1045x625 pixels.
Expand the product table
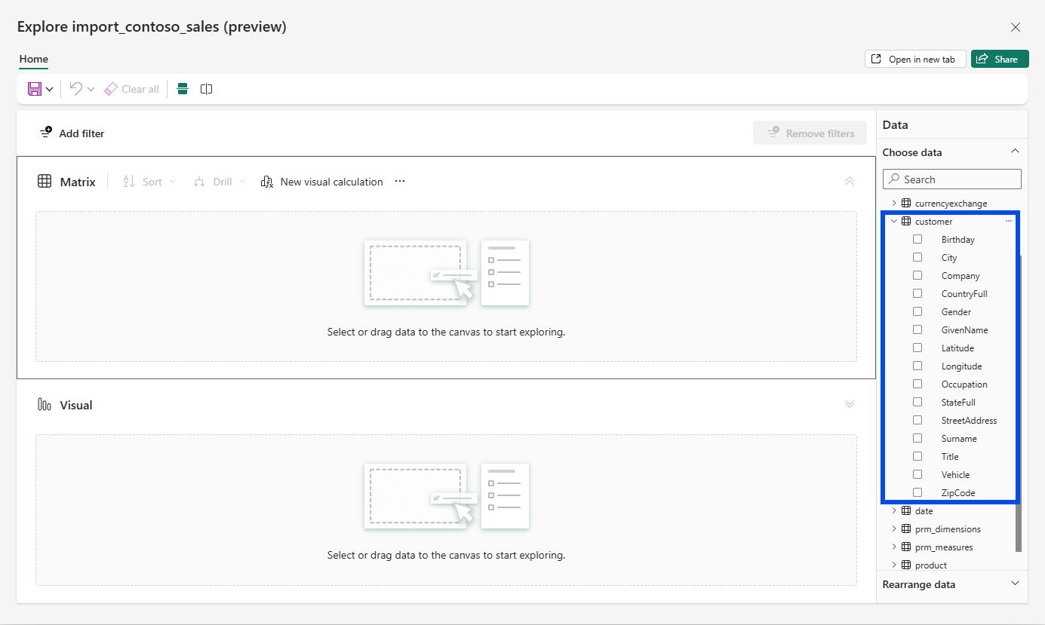(894, 565)
